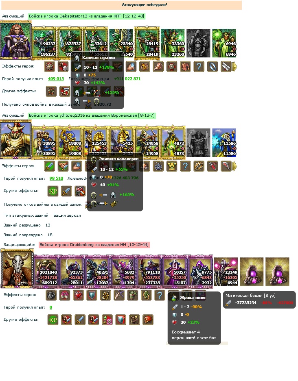Image resolution: width=298 pixels, height=381 pixels.
Task: Click the blue shield defender effect icon
Action: 92,295
